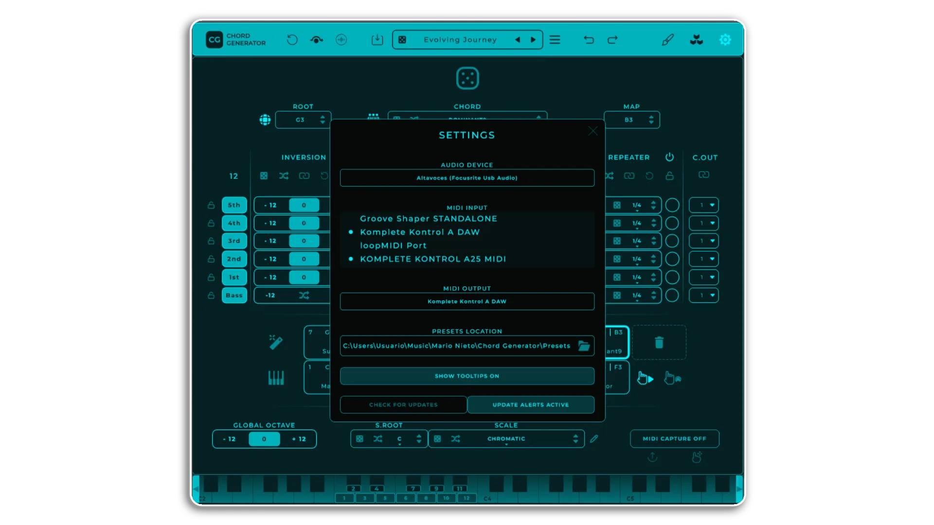934x525 pixels.
Task: Open C.OUT channel dropdown for 5th row
Action: click(704, 205)
